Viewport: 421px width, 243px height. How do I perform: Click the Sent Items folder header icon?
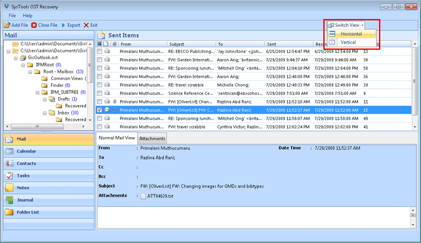click(x=101, y=35)
